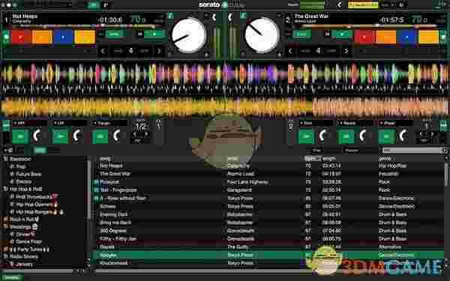
Task: Click the green button at bottom-left corner
Action: coord(11,277)
